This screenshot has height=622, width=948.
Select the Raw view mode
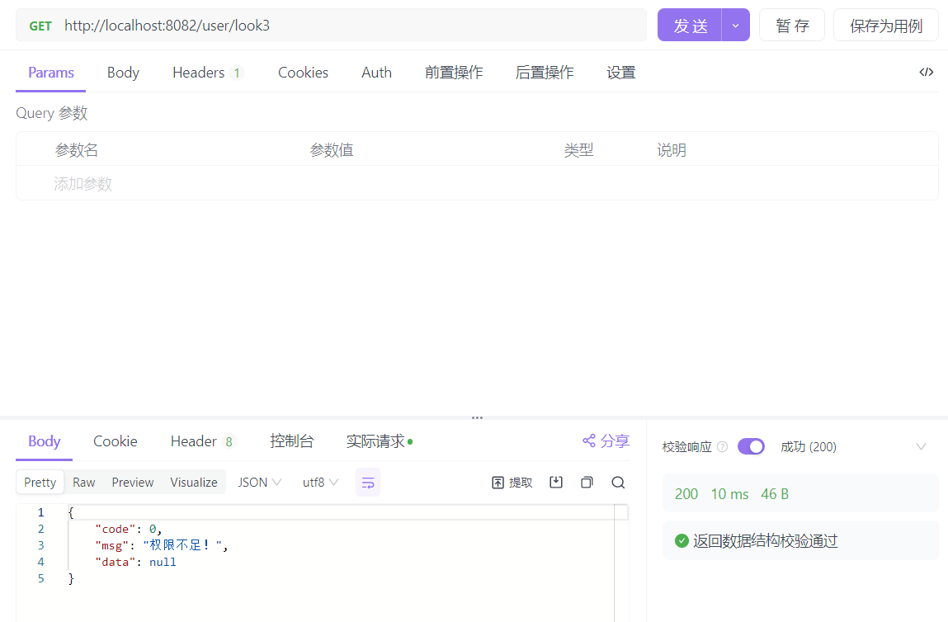pyautogui.click(x=84, y=483)
